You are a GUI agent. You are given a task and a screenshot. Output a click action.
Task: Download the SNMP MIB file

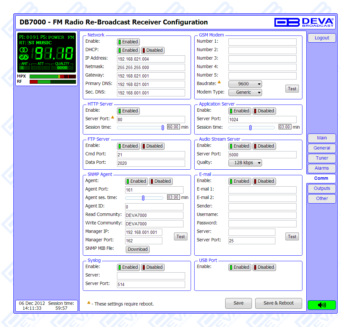tap(138, 249)
